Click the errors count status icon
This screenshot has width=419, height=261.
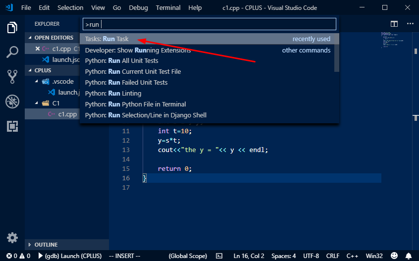[11, 256]
